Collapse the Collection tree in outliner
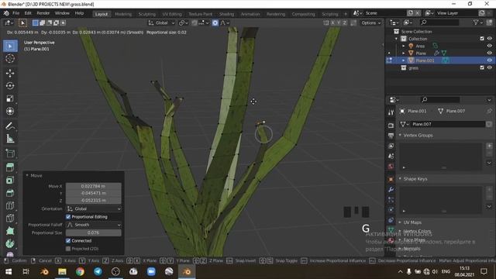This screenshot has height=279, width=496. (x=396, y=39)
